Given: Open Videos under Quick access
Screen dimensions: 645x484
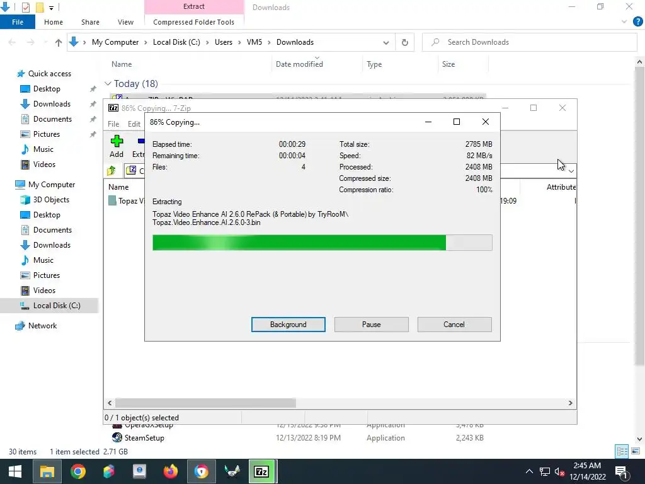Looking at the screenshot, I should [44, 164].
